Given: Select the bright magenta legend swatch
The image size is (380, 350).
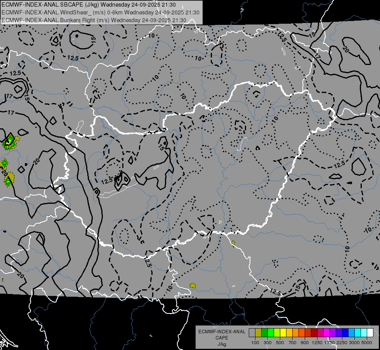Looking at the screenshot, I should (x=327, y=333).
